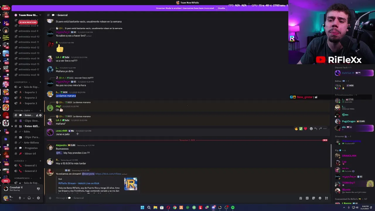This screenshot has width=375, height=211.
Task: Toggle headphones deafen in user panel
Action: pos(29,198)
